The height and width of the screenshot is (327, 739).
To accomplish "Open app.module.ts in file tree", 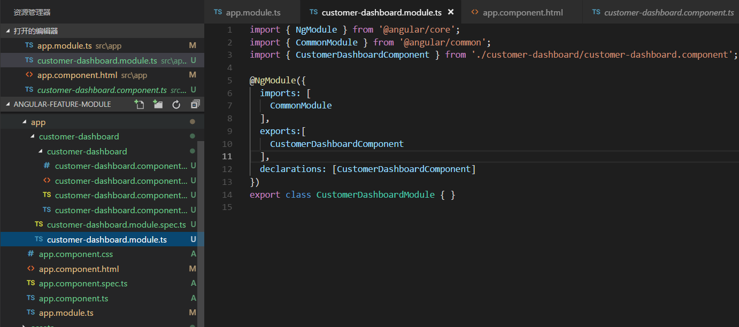I will tap(98, 313).
